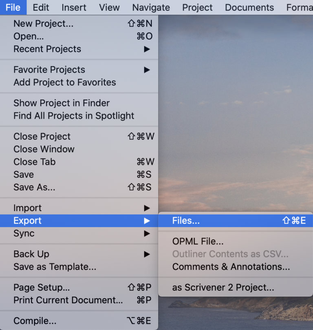Open the Compile dialog
The width and height of the screenshot is (313, 330).
coord(35,321)
